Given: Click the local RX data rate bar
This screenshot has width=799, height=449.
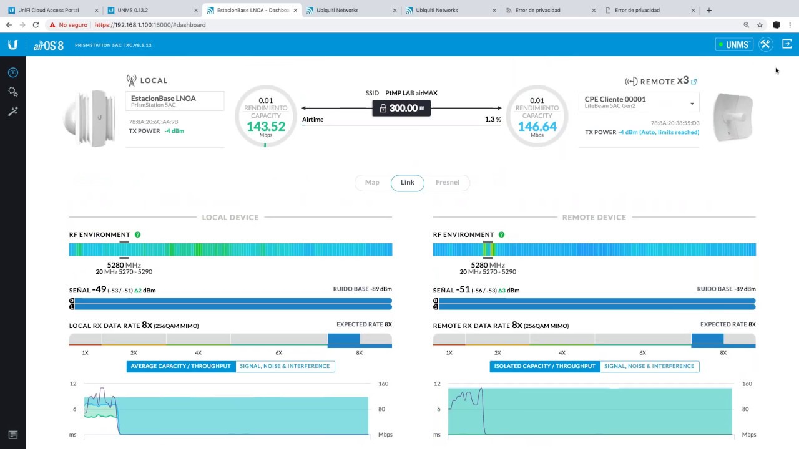Looking at the screenshot, I should coord(230,340).
